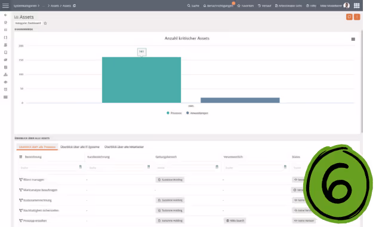Open filter options icon for Kurzbezeichnung column

coord(149,167)
